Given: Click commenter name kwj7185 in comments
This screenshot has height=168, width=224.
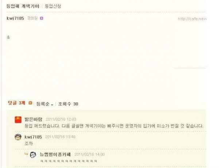Looking at the screenshot, I should click(33, 137).
